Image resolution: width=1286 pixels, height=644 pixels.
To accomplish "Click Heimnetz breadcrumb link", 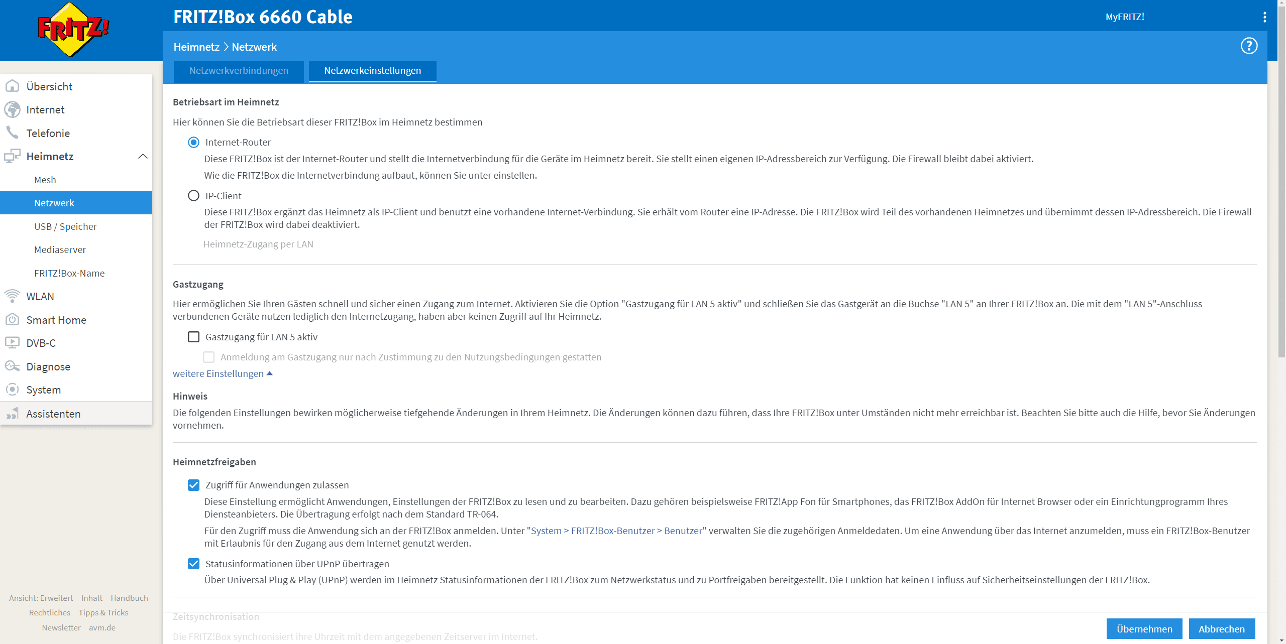I will pos(196,47).
